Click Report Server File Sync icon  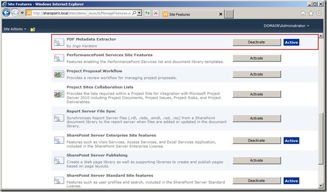coord(59,118)
